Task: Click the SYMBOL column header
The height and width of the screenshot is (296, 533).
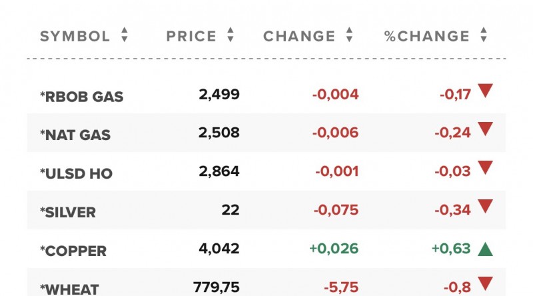Action: (x=75, y=36)
